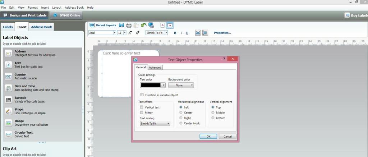368x157 pixels.
Task: Open the Address Book menu
Action: pos(74,8)
